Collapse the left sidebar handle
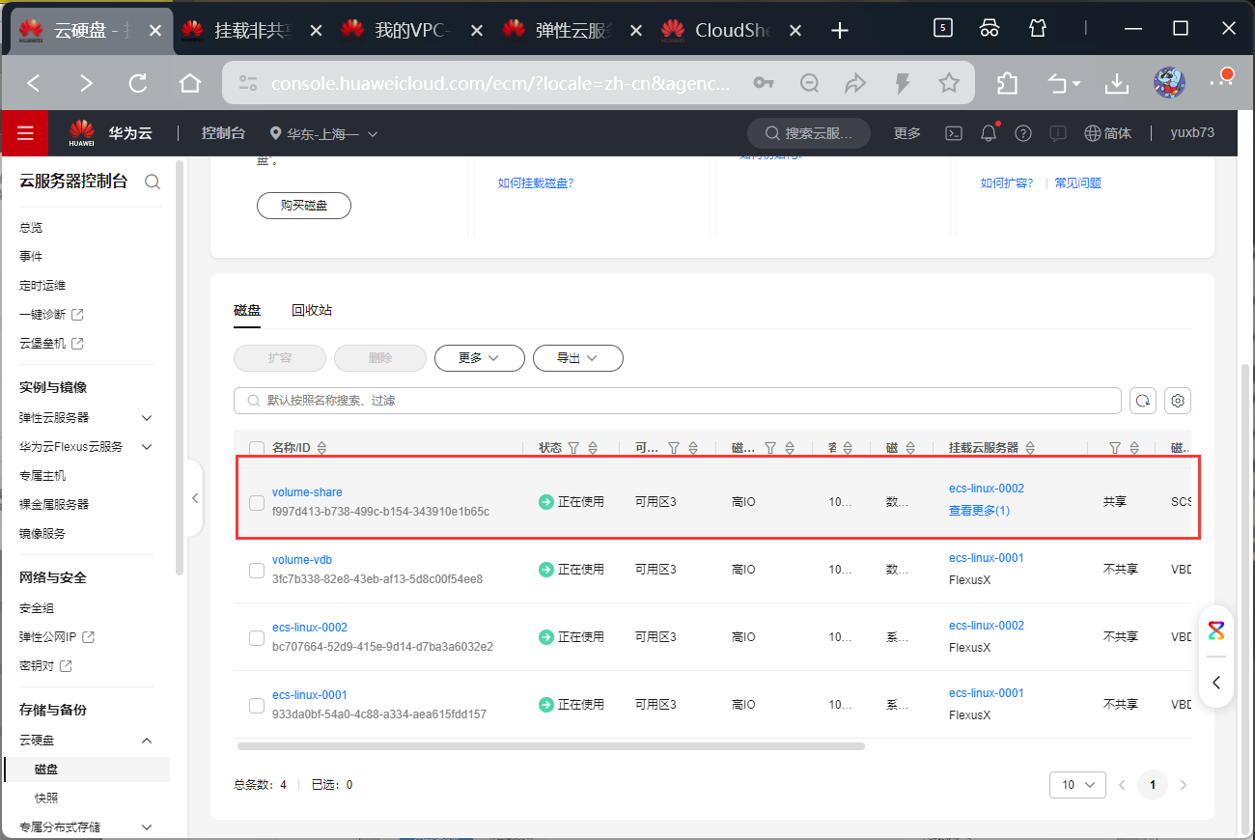 click(x=195, y=498)
